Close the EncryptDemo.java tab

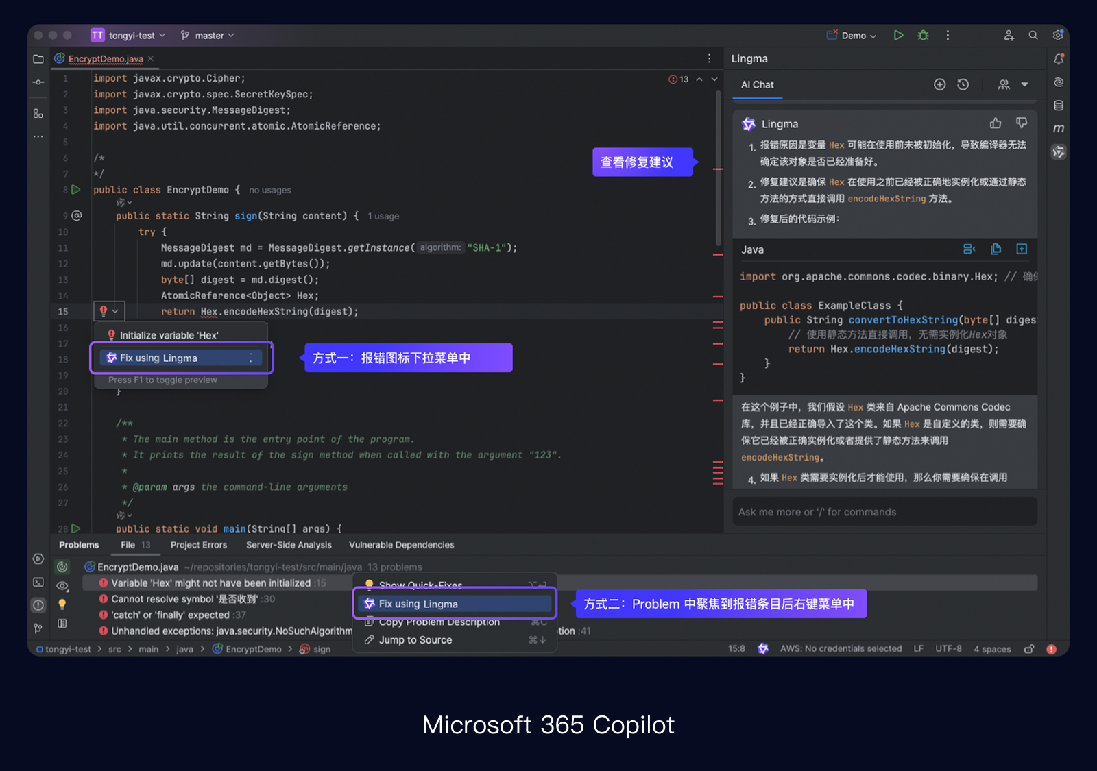click(151, 59)
